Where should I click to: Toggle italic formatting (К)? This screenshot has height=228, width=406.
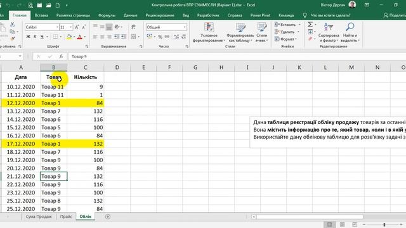tap(35, 37)
